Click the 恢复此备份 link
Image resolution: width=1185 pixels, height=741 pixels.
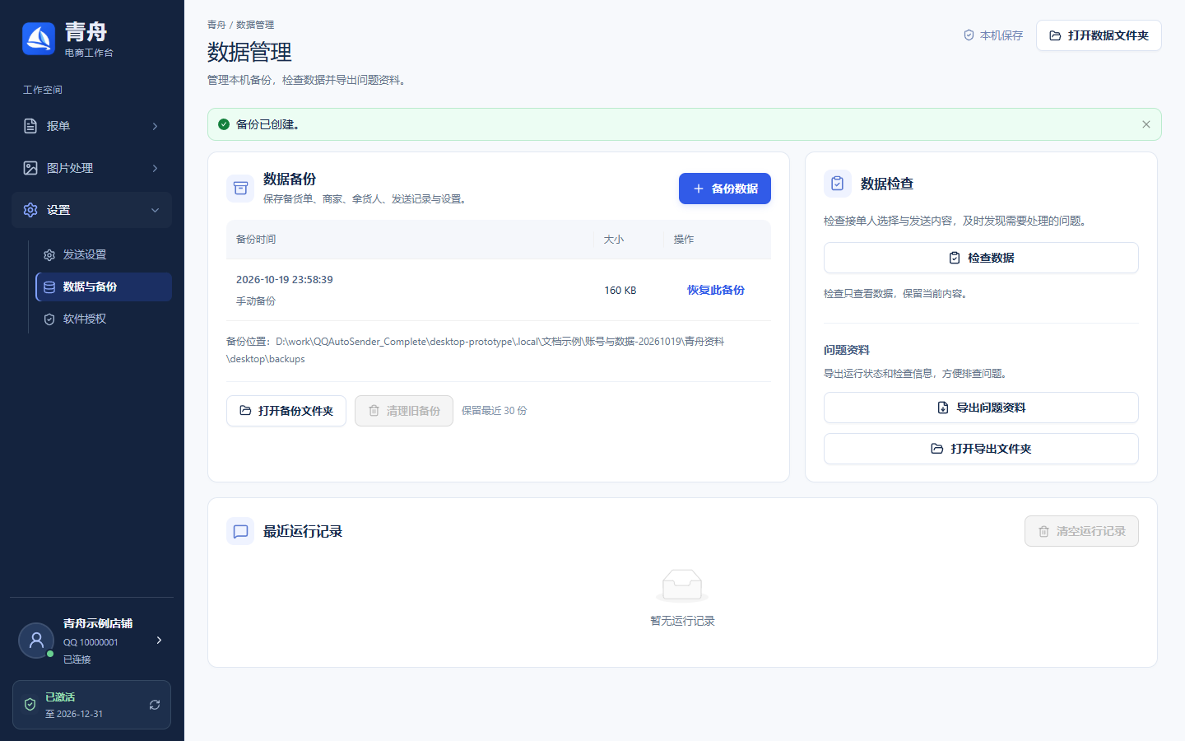point(716,290)
